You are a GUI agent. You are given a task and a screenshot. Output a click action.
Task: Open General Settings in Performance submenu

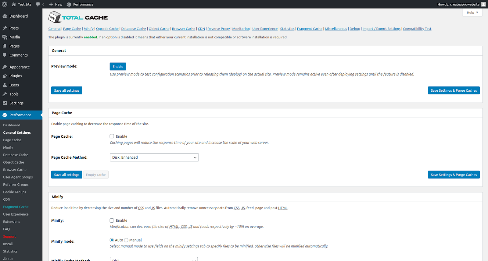click(x=17, y=133)
